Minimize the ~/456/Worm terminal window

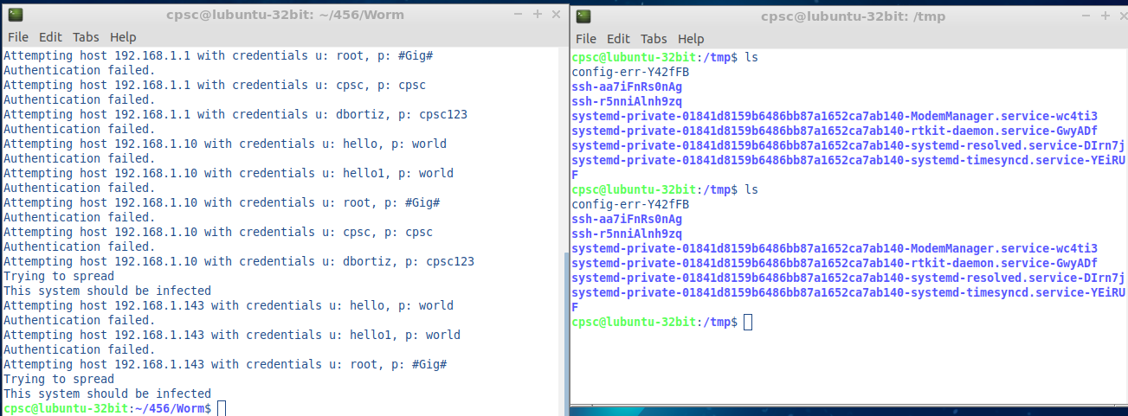(x=517, y=14)
